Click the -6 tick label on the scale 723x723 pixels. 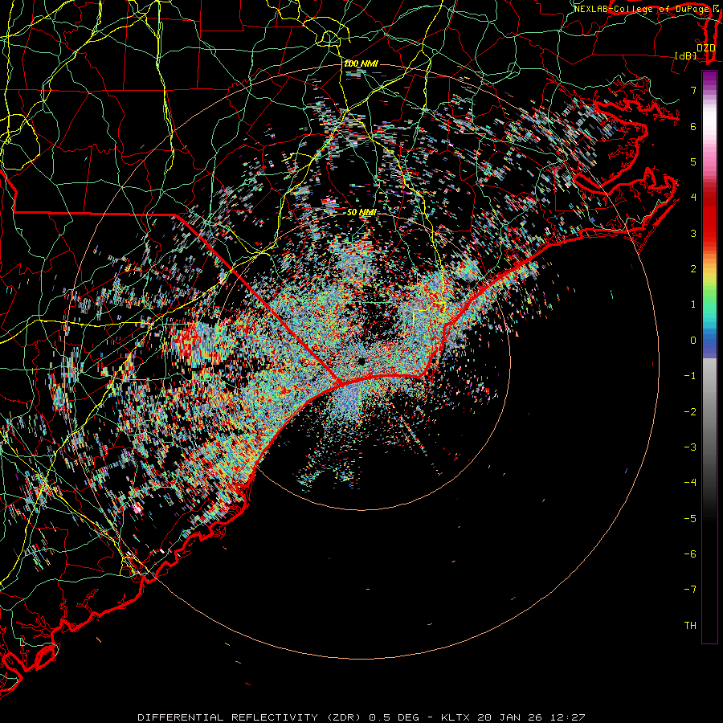[690, 554]
